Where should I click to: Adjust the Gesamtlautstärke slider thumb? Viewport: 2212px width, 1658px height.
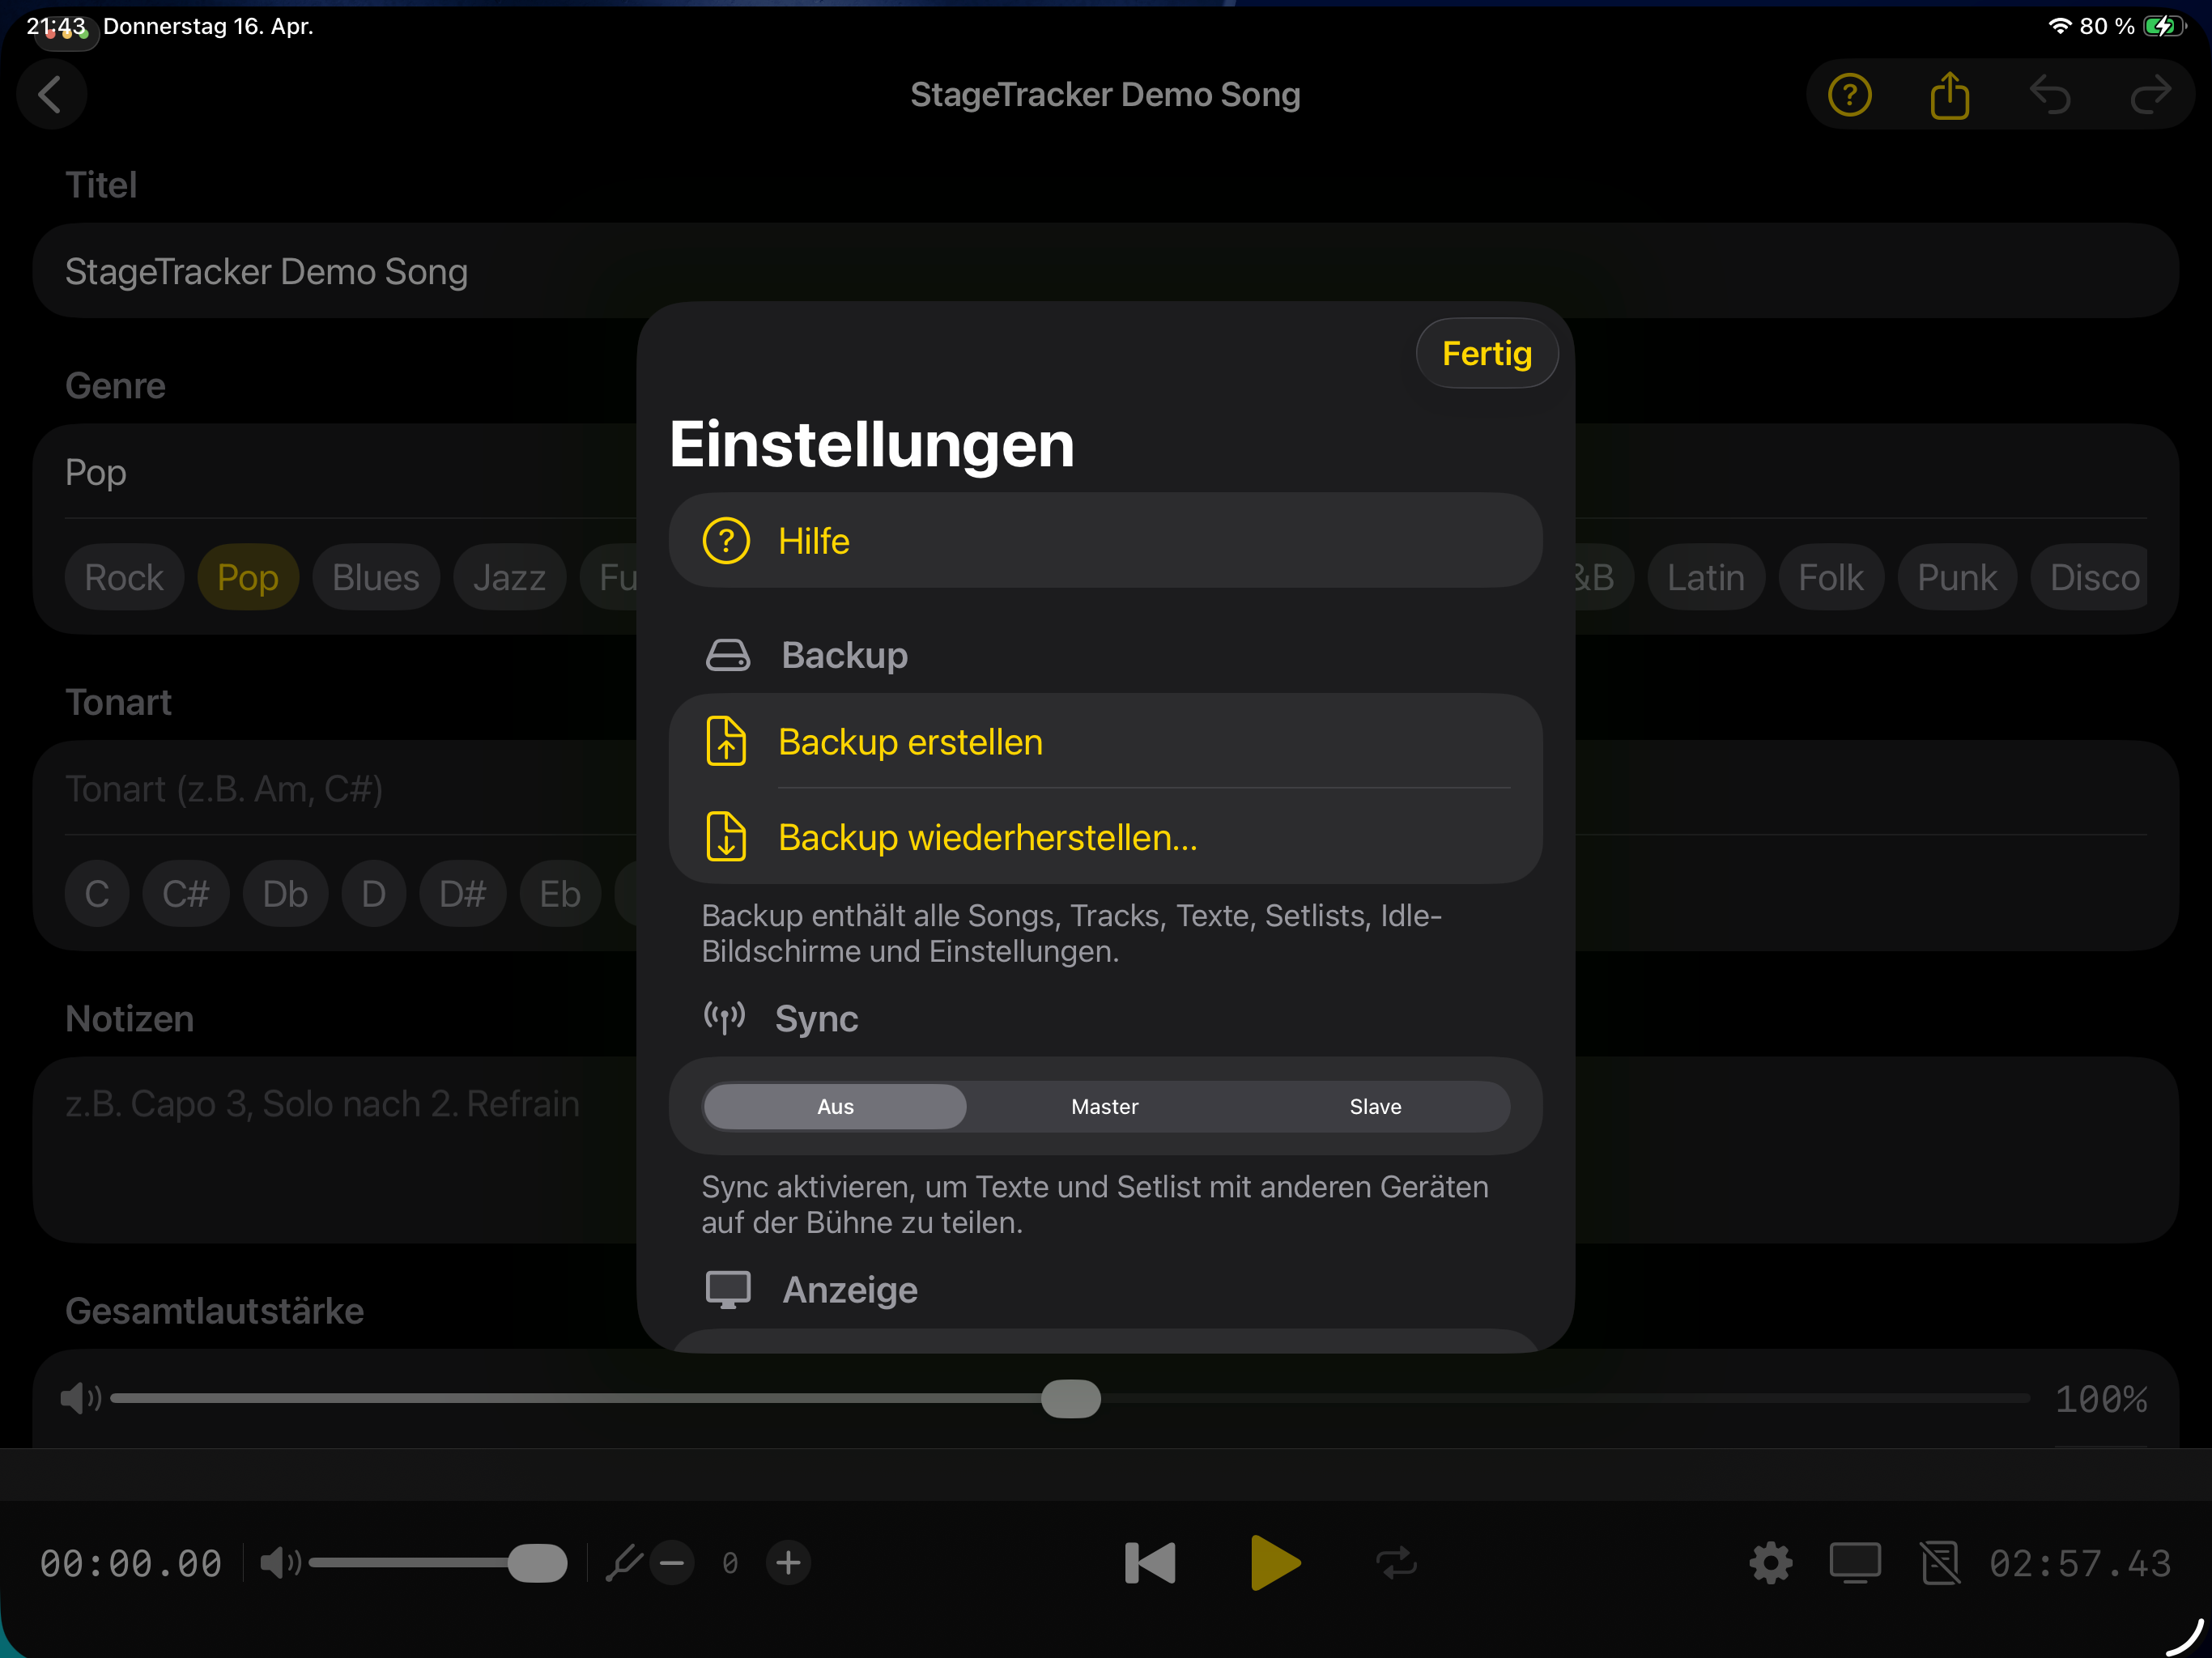point(1070,1398)
